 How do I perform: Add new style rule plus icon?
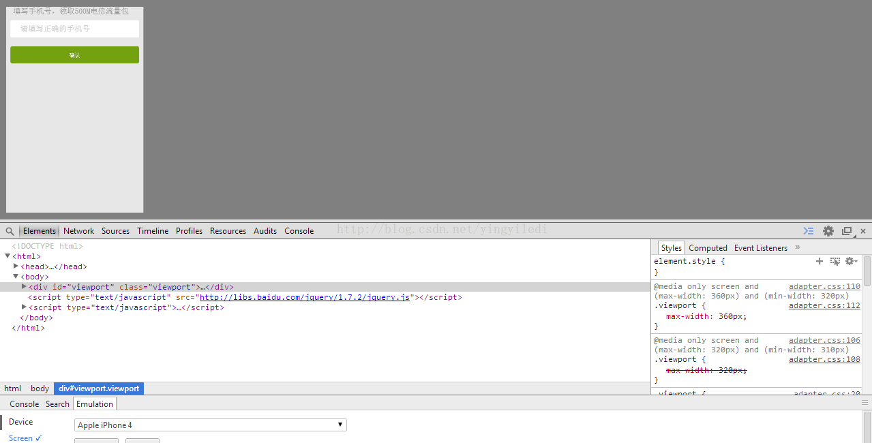coord(820,261)
